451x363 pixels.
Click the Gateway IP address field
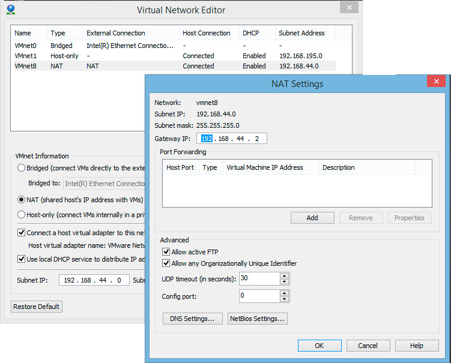click(x=232, y=139)
